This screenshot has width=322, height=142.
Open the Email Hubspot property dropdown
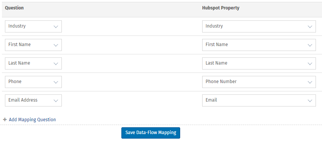tap(259, 100)
